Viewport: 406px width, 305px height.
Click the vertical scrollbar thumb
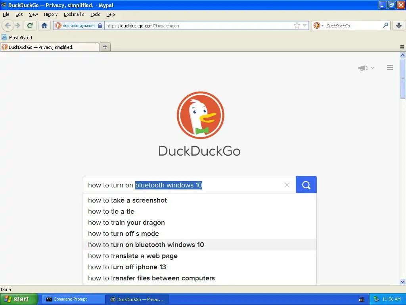pos(402,78)
